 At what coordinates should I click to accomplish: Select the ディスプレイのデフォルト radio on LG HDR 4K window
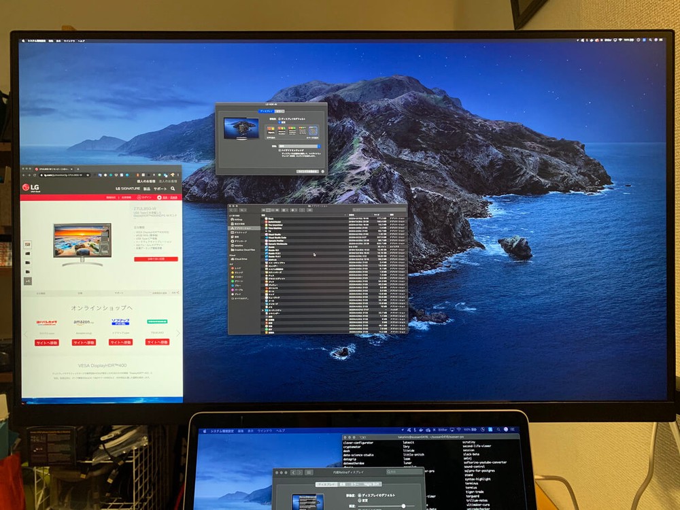(x=279, y=118)
